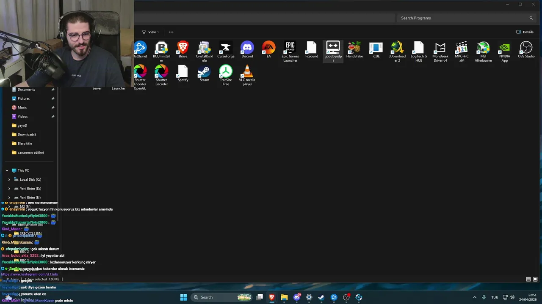Viewport: 542px width, 304px height.
Task: Select Shutter Encoder OpenGL icon
Action: point(140,77)
